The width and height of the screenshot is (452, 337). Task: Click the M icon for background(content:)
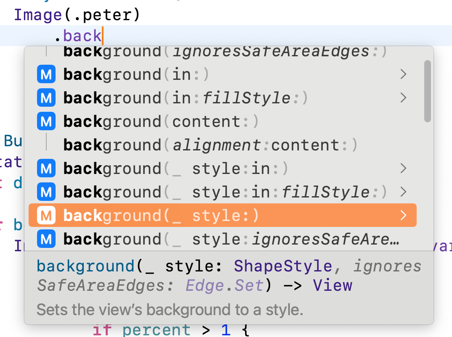click(46, 121)
